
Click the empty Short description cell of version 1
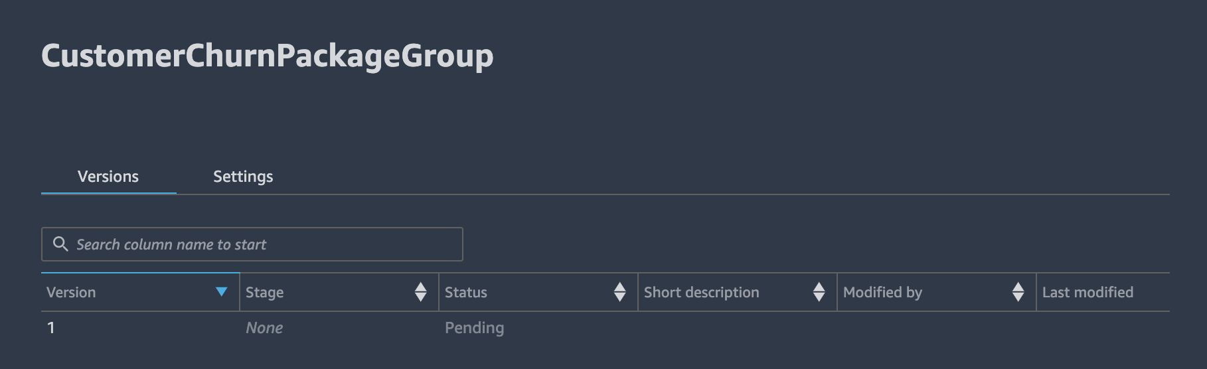coord(738,328)
